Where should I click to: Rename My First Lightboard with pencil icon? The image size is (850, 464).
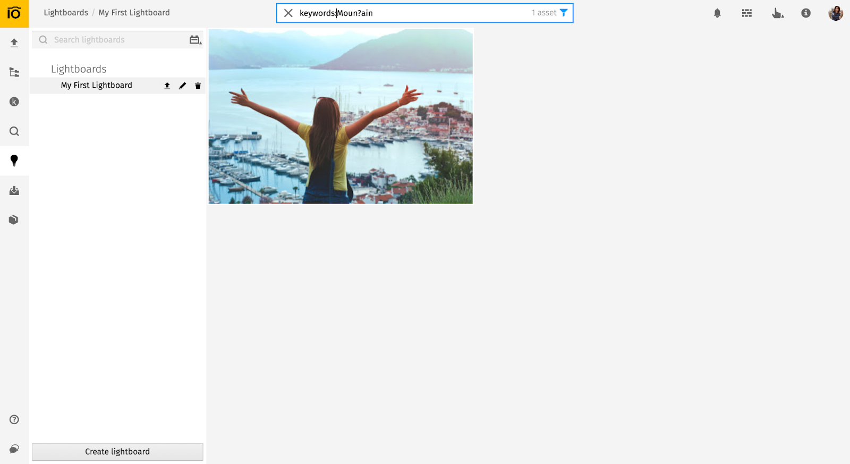(183, 86)
